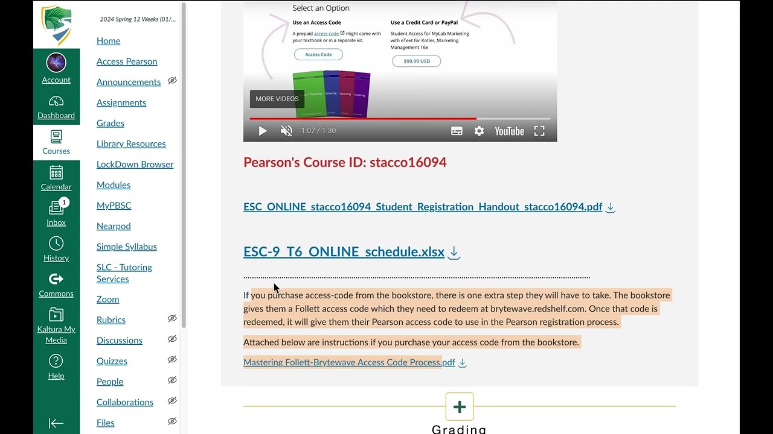Open the Help question-mark icon
The image size is (773, 434).
(56, 361)
